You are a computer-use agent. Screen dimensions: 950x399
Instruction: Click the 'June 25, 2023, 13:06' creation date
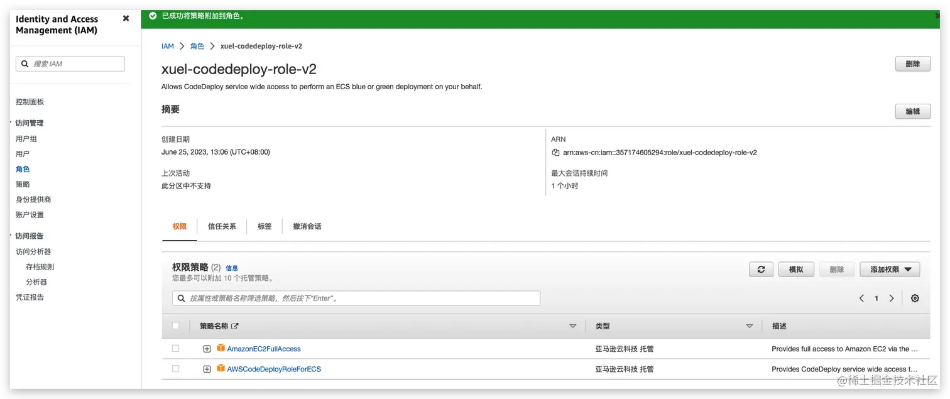(x=216, y=152)
